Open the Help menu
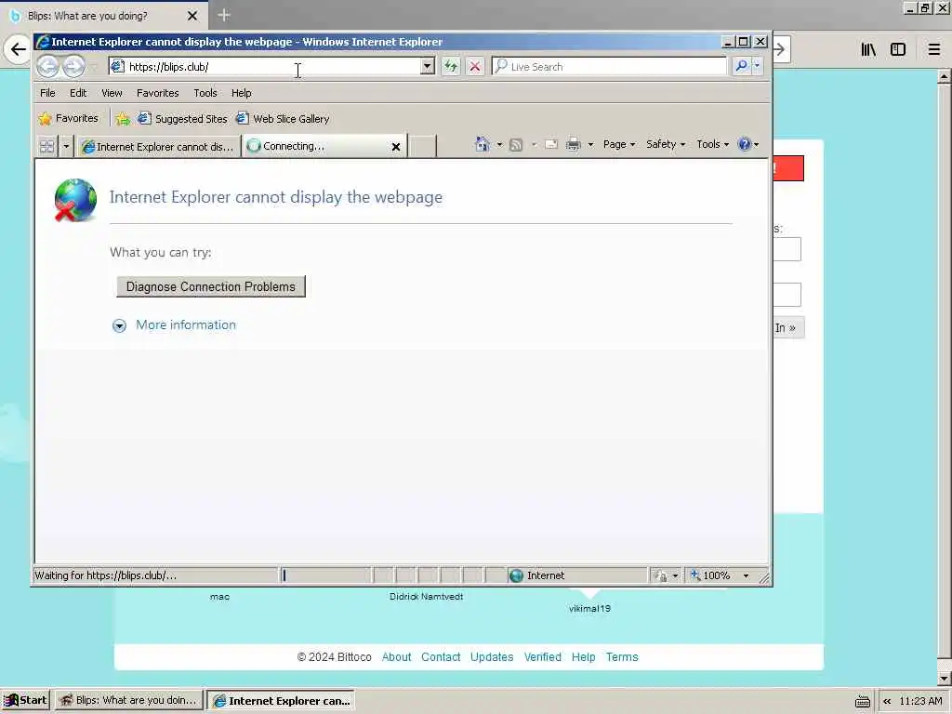 [241, 93]
